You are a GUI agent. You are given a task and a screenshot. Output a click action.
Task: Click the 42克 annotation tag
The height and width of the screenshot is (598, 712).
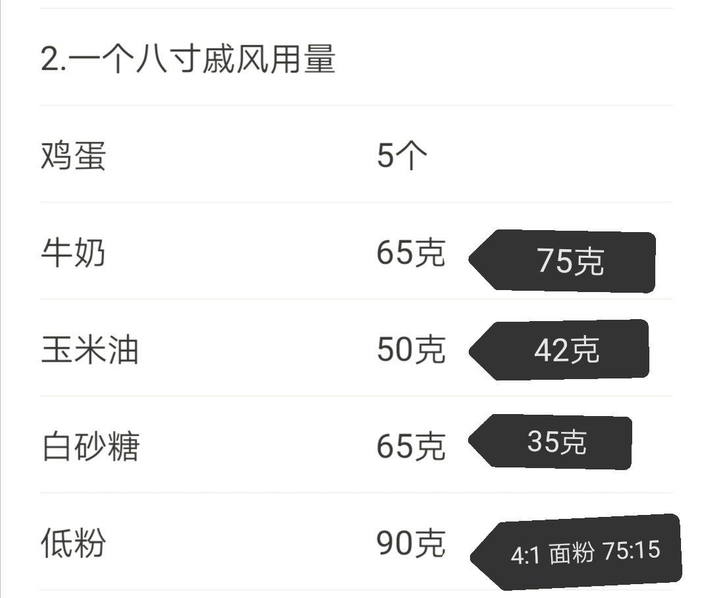[x=559, y=350]
